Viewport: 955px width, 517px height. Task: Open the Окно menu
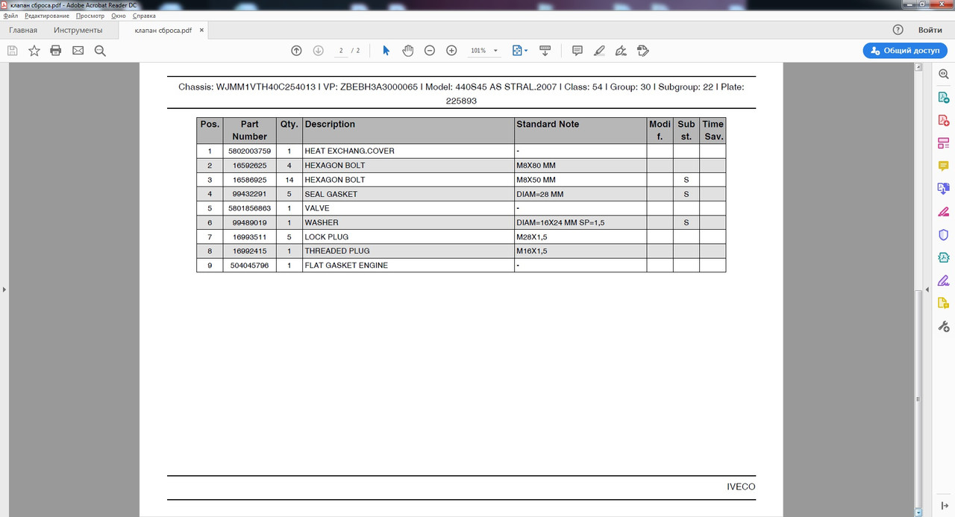tap(118, 16)
